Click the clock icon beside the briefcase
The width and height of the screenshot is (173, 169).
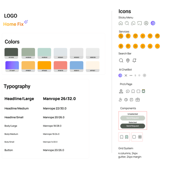click(x=126, y=100)
